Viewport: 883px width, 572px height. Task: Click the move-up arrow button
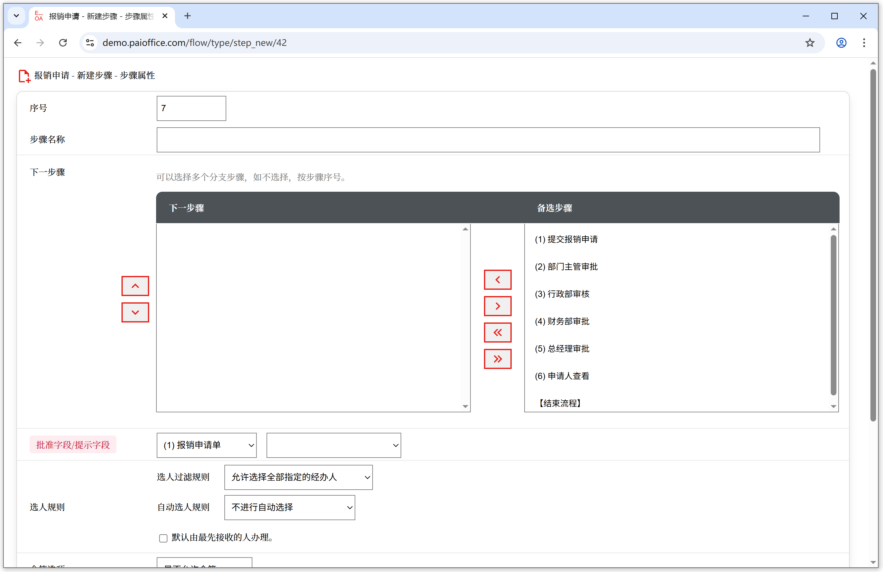pyautogui.click(x=135, y=286)
